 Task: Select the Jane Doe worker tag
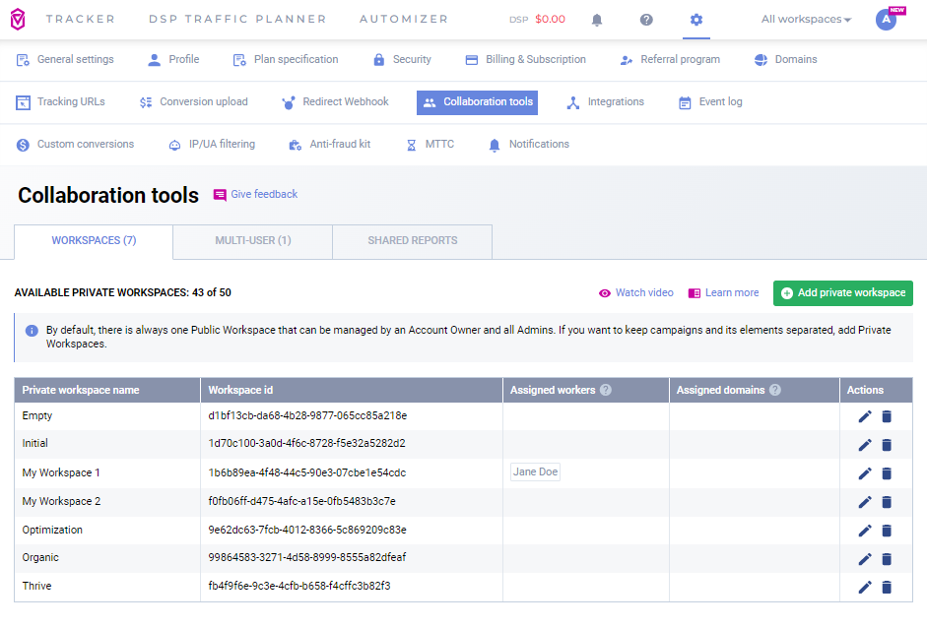[x=536, y=472]
